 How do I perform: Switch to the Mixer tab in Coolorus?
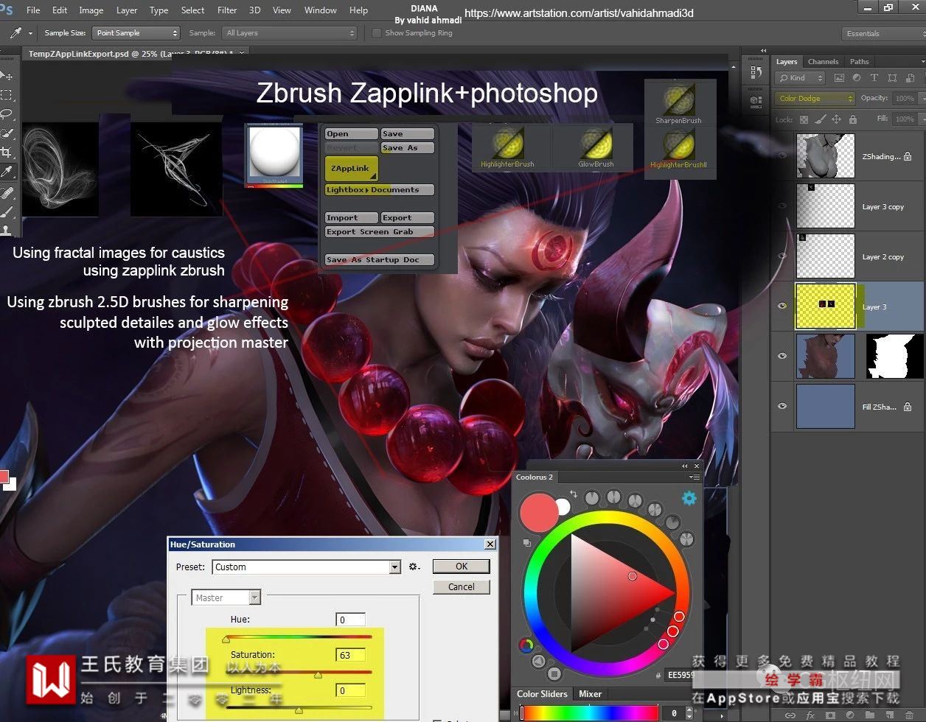click(590, 694)
